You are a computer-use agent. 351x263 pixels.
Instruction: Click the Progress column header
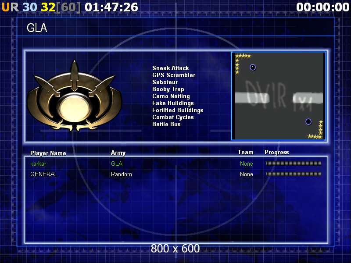point(277,153)
